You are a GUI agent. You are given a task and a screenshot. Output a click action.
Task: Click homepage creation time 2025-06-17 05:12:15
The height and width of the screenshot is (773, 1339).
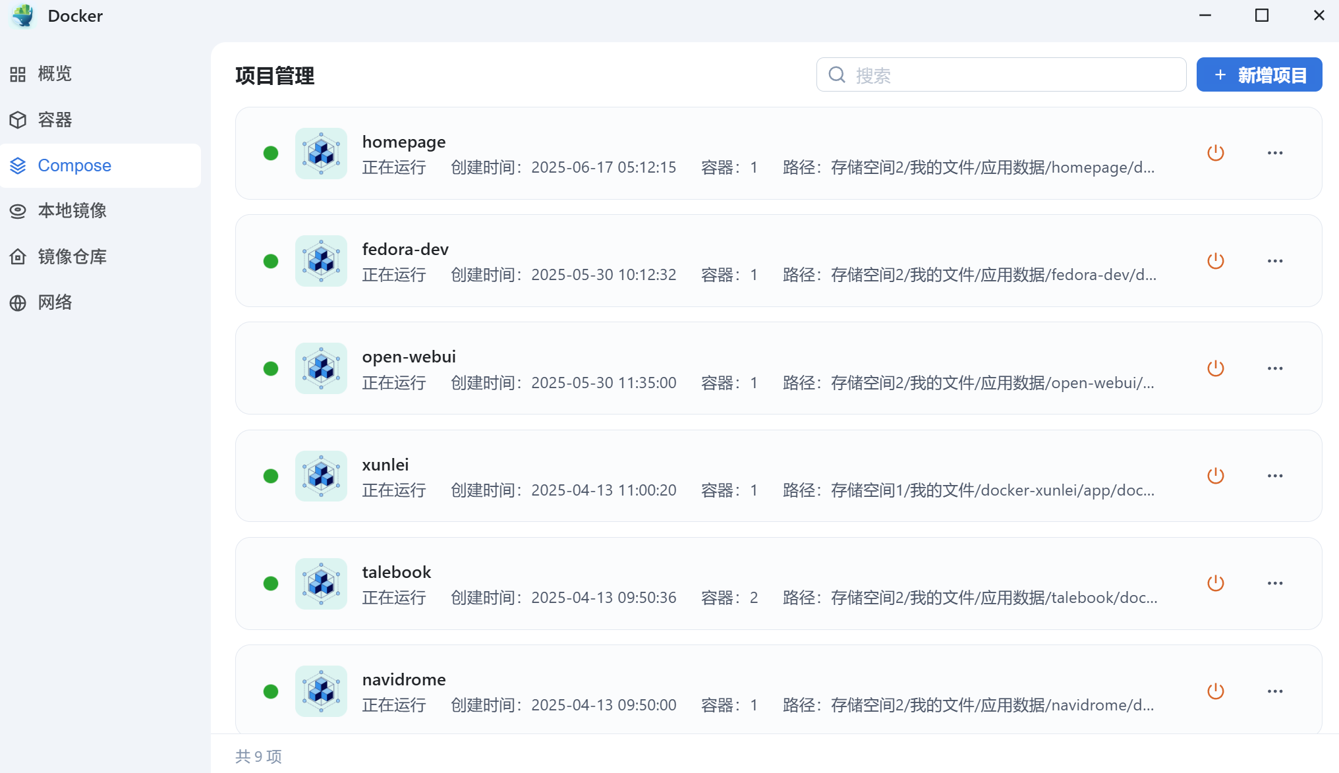604,167
